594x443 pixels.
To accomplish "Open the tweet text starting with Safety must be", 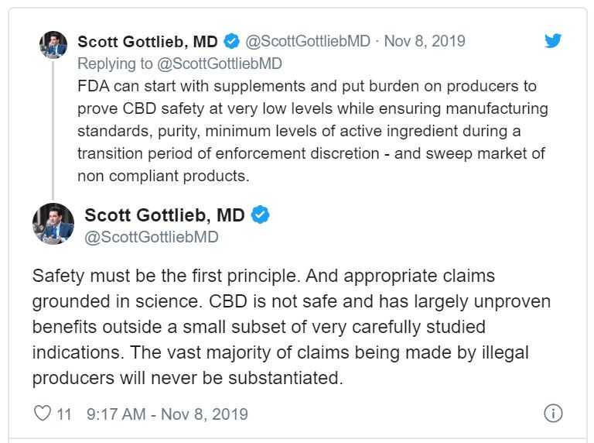I will pyautogui.click(x=292, y=327).
